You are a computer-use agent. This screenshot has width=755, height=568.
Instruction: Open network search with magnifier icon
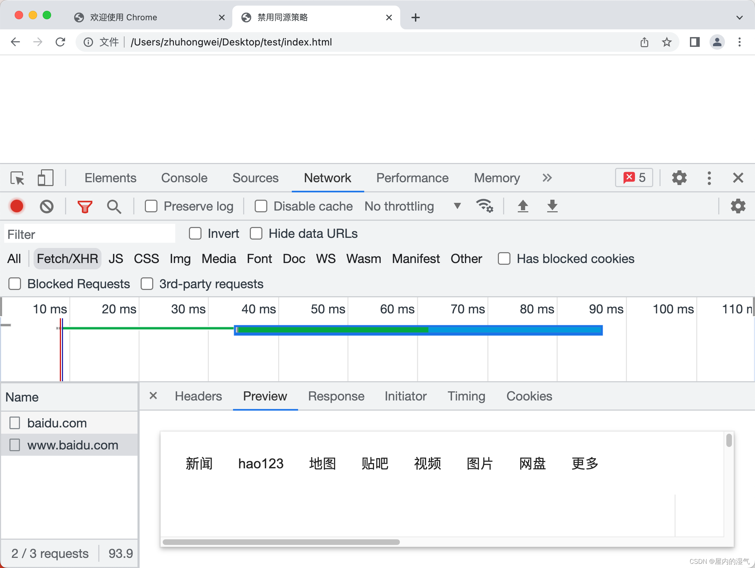pos(114,206)
